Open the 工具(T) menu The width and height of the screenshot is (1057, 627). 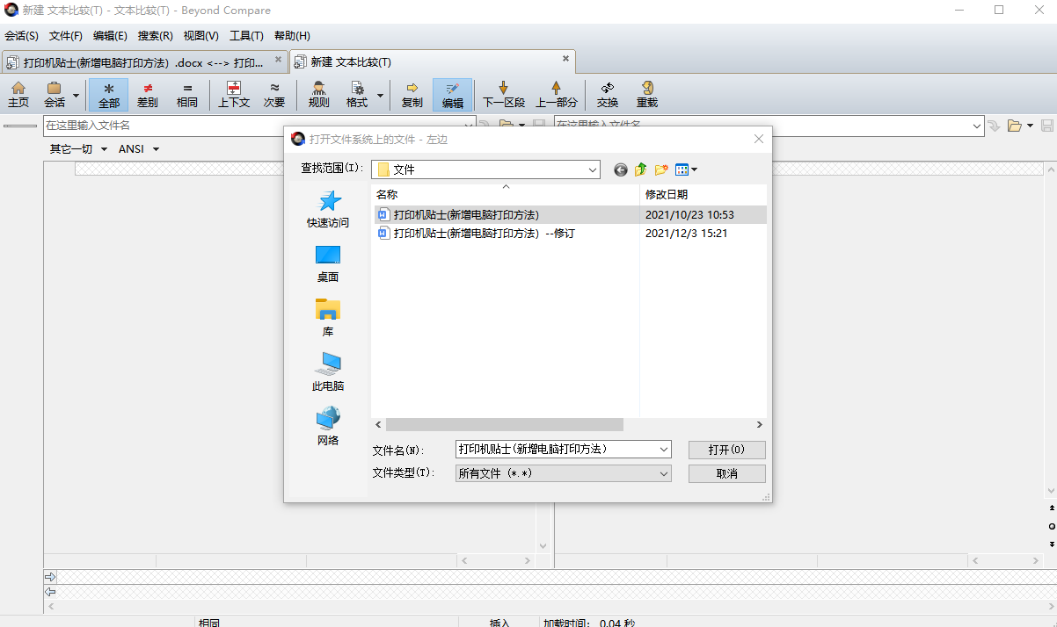point(246,35)
